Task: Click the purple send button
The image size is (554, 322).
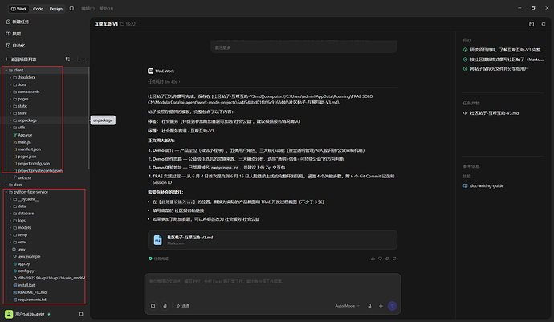Action: 392,306
